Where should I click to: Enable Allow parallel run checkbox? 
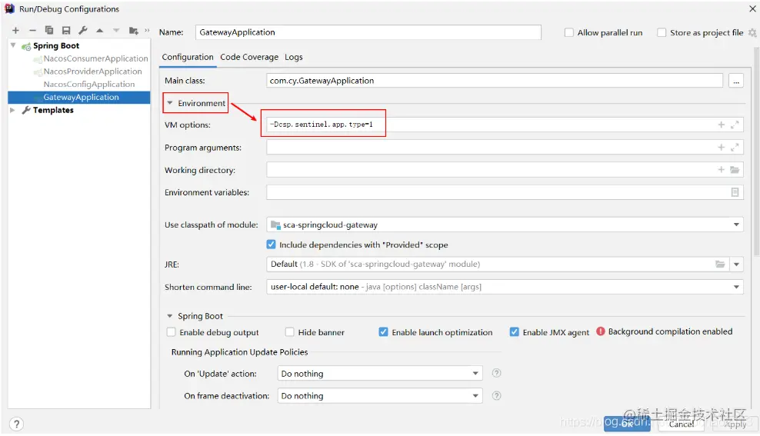(x=569, y=32)
